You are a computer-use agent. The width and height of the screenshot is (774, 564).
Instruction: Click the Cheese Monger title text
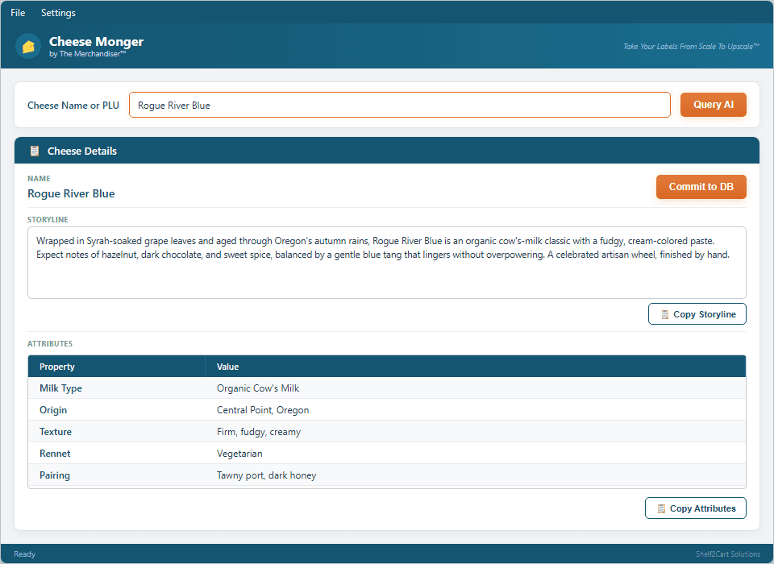tap(96, 41)
